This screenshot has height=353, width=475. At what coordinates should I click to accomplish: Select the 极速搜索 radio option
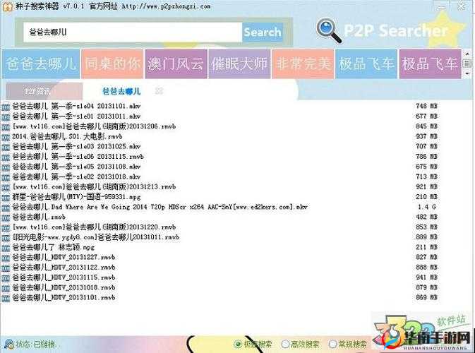point(238,344)
